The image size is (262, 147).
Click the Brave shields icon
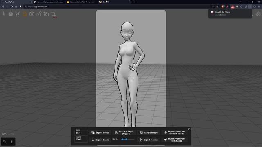tap(223, 7)
